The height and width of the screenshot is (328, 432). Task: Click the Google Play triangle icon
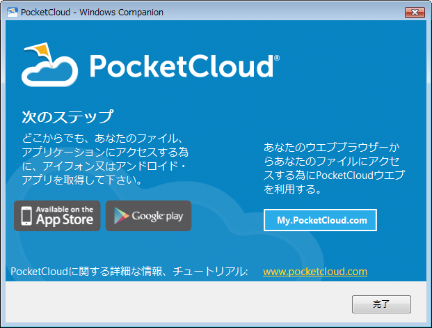pos(121,216)
